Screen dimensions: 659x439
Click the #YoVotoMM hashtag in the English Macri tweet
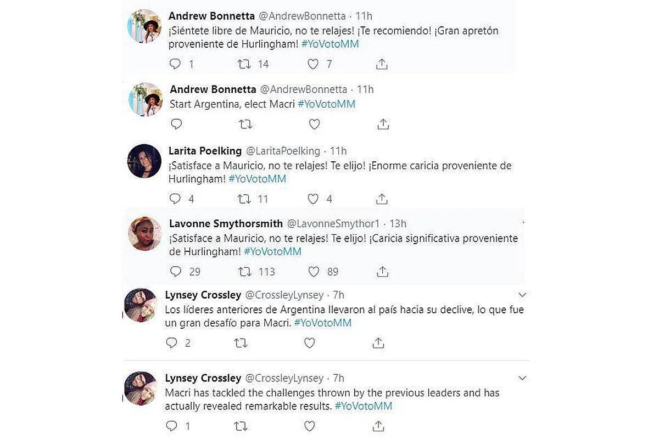(363, 406)
